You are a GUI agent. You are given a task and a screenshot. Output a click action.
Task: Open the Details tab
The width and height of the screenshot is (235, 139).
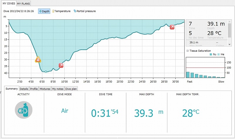(x=24, y=88)
